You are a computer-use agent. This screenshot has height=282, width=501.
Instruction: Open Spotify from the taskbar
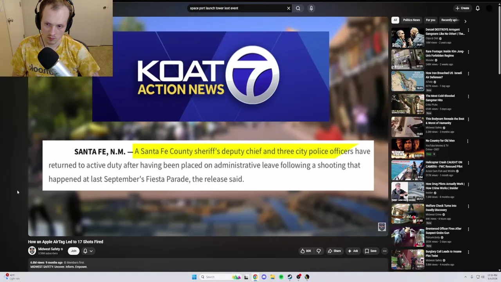tap(281, 277)
